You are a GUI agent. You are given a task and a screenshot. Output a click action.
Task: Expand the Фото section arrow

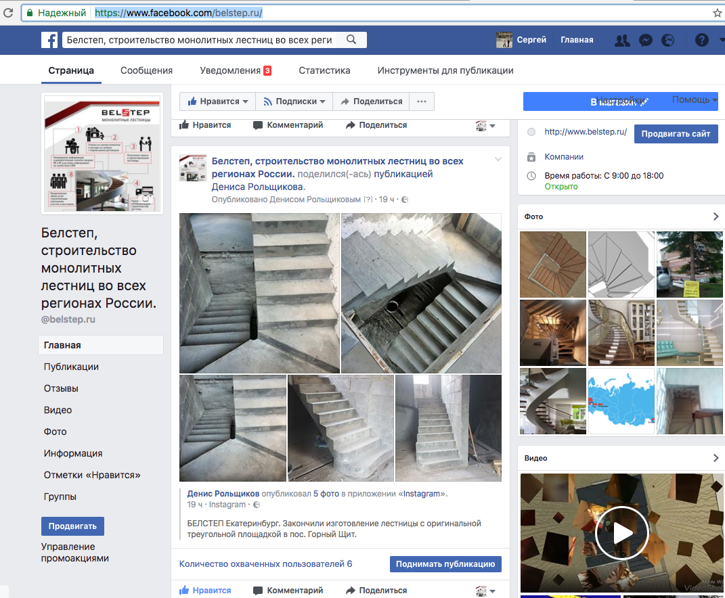[716, 216]
